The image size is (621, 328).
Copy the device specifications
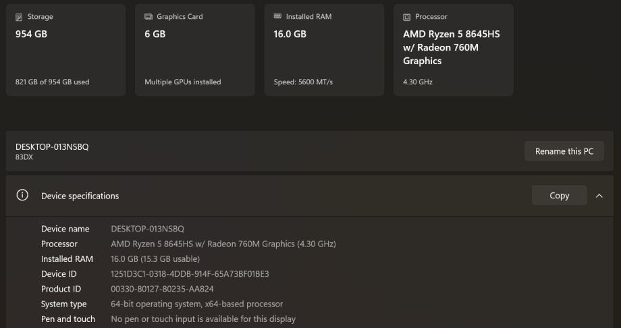(x=559, y=196)
